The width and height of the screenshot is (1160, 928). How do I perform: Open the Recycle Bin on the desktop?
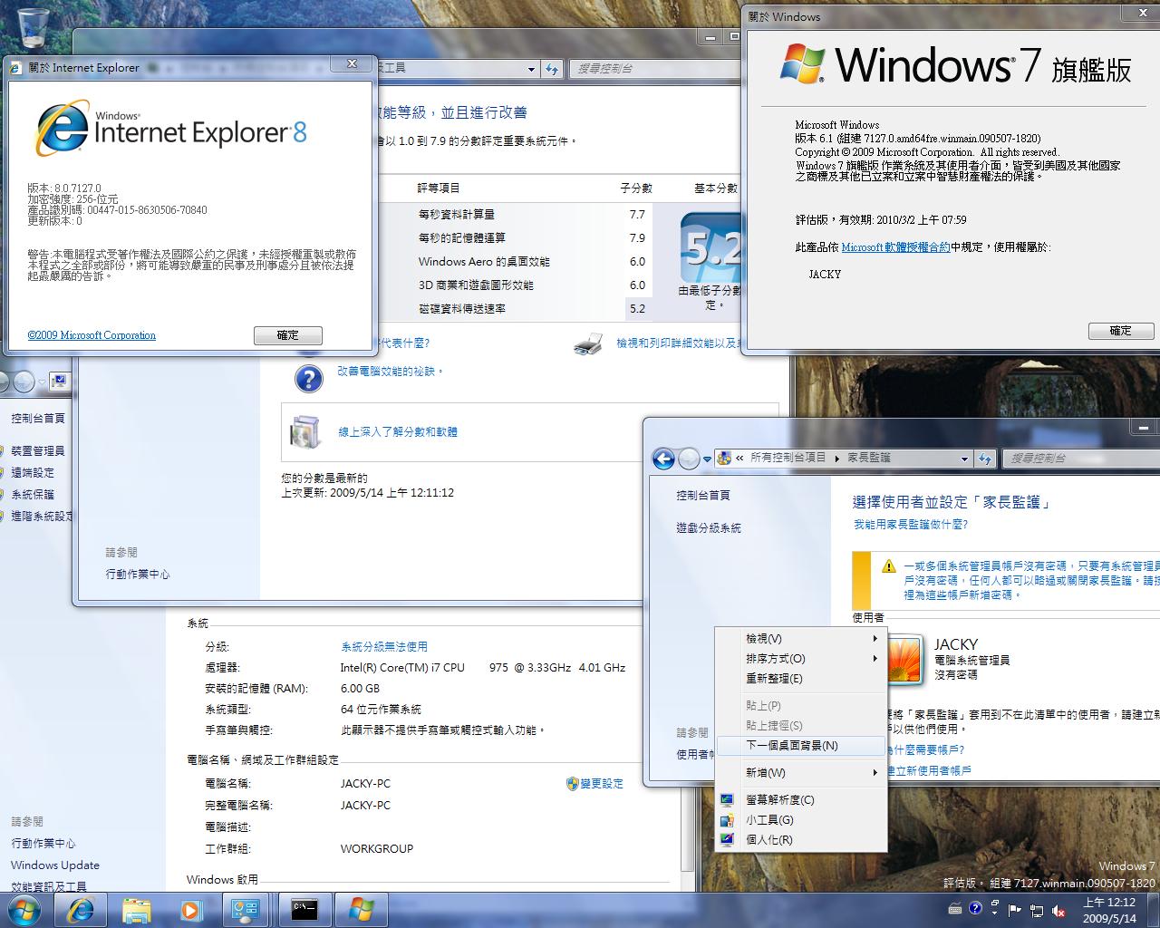[x=34, y=28]
